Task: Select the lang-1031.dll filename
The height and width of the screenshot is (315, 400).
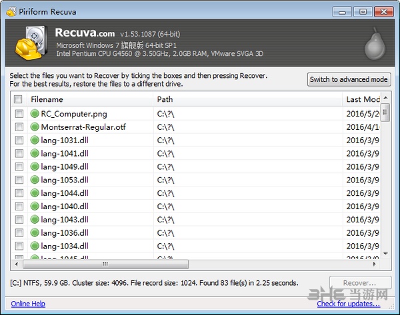Action: click(x=65, y=140)
